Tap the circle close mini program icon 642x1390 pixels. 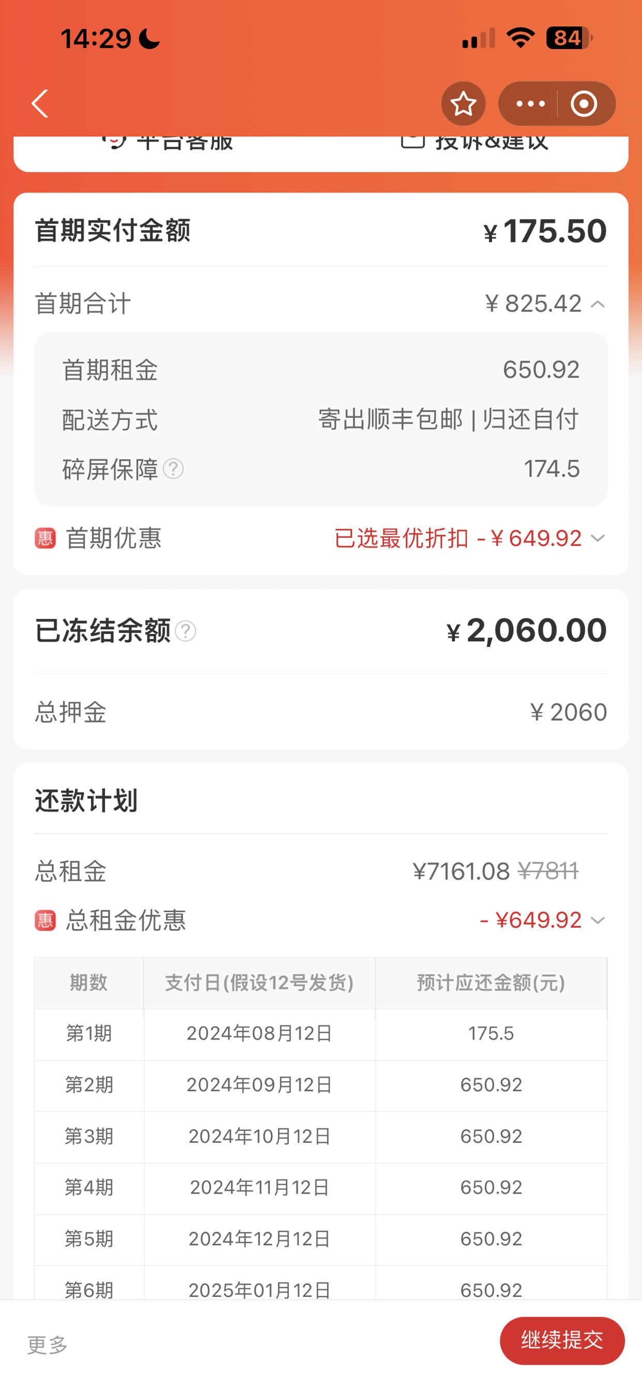[584, 103]
